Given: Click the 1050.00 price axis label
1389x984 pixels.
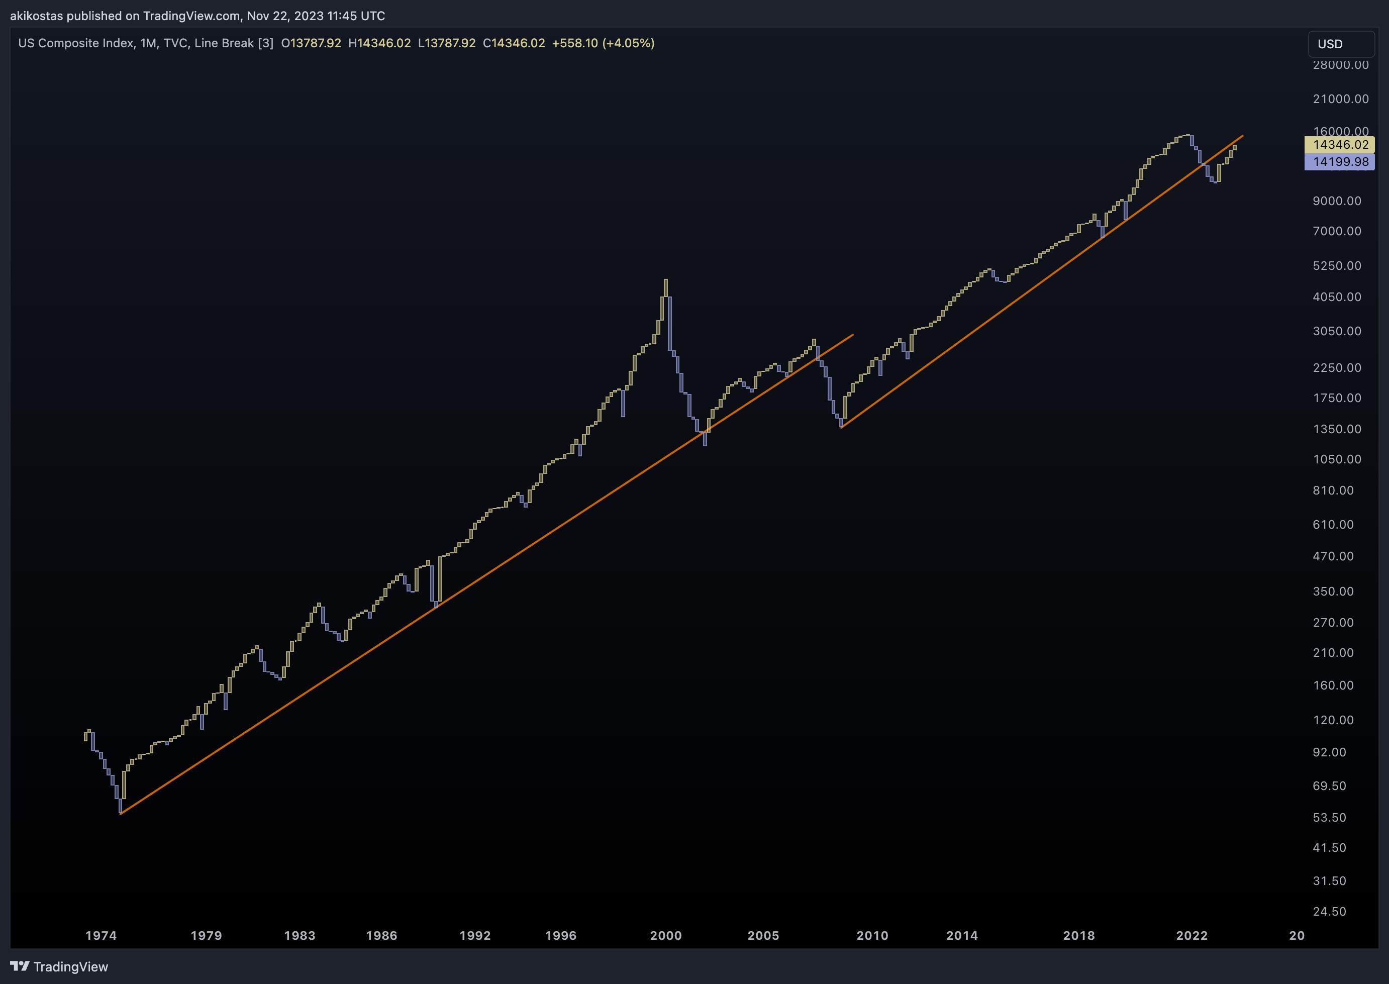Looking at the screenshot, I should [1337, 459].
